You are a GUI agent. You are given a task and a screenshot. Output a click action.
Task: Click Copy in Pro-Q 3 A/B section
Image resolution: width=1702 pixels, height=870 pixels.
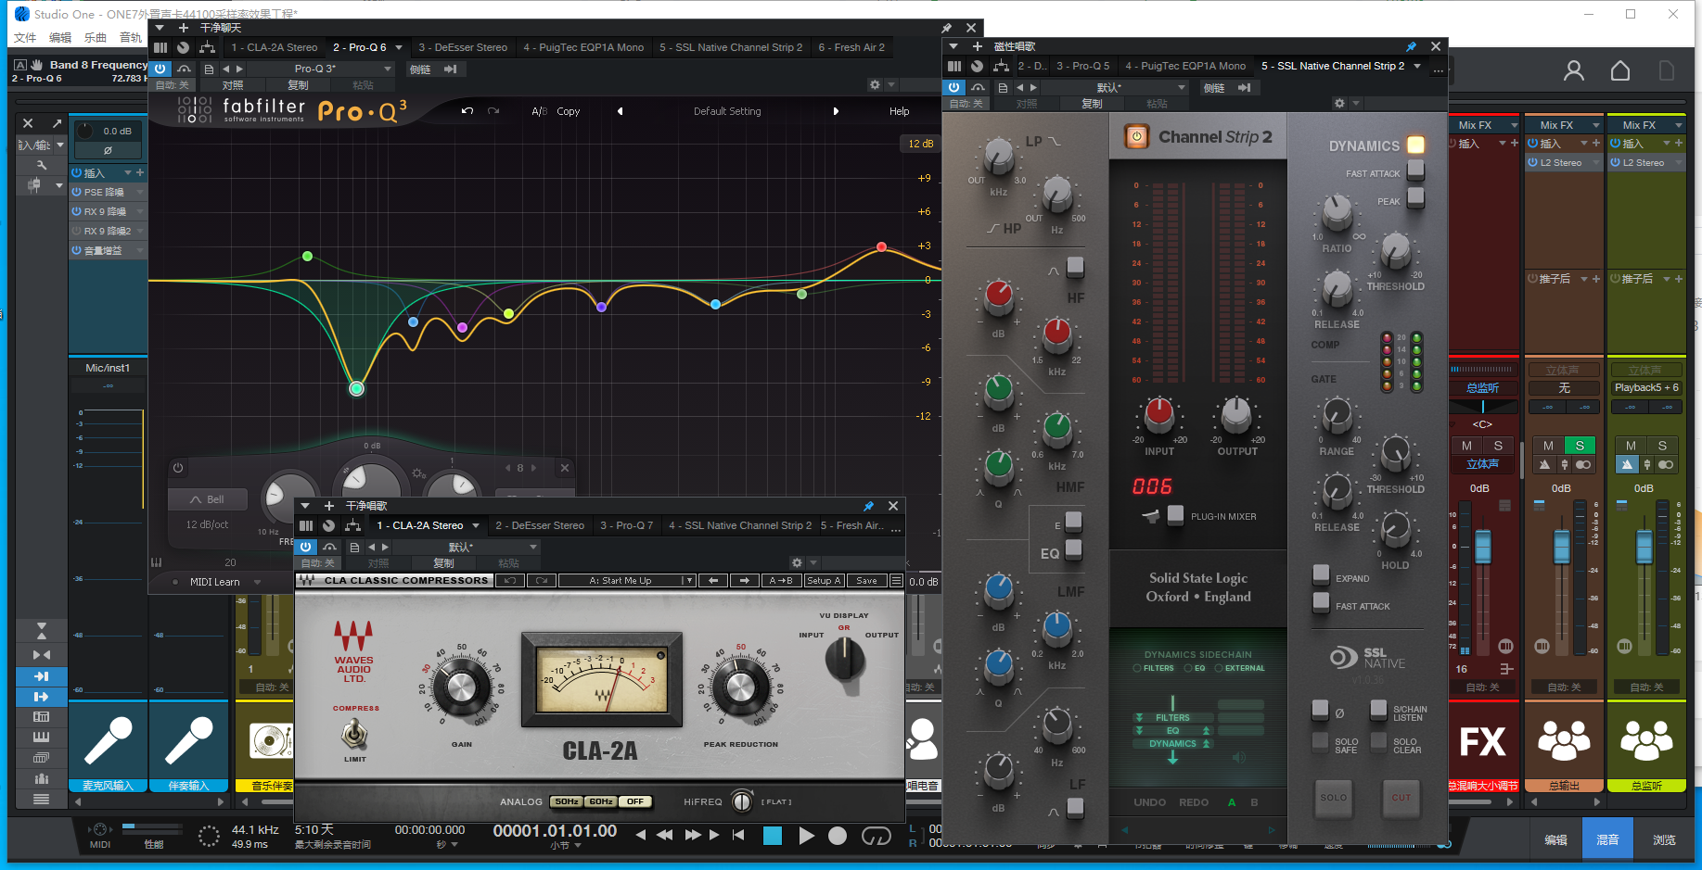tap(568, 111)
